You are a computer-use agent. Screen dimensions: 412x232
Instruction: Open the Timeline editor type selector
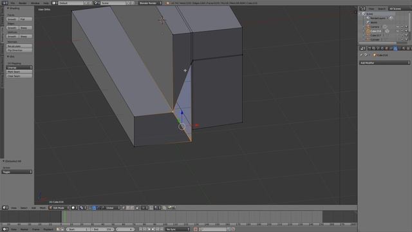(x=5, y=229)
